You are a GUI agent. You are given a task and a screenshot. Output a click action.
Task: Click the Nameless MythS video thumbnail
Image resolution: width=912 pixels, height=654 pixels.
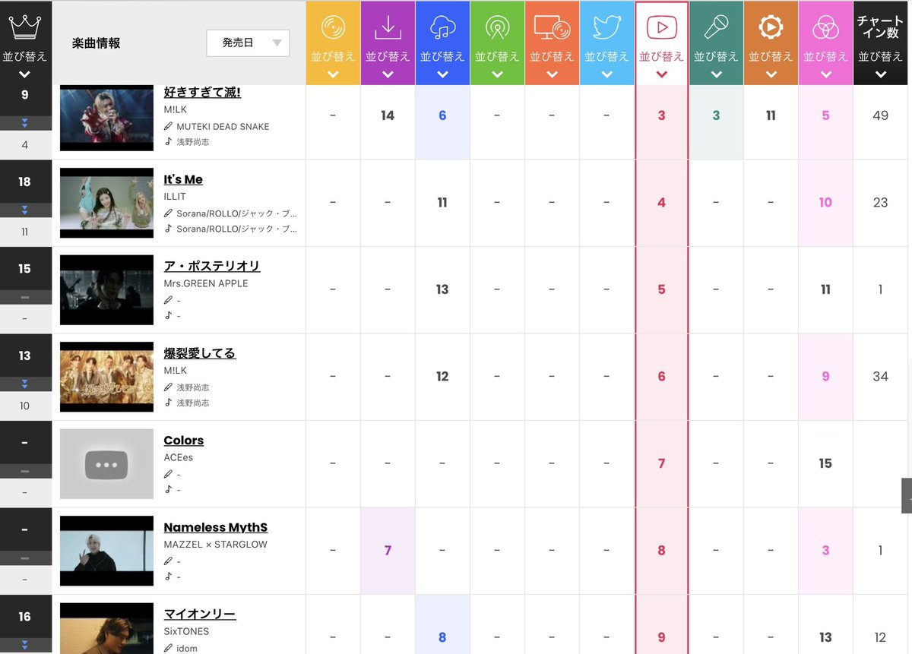106,551
